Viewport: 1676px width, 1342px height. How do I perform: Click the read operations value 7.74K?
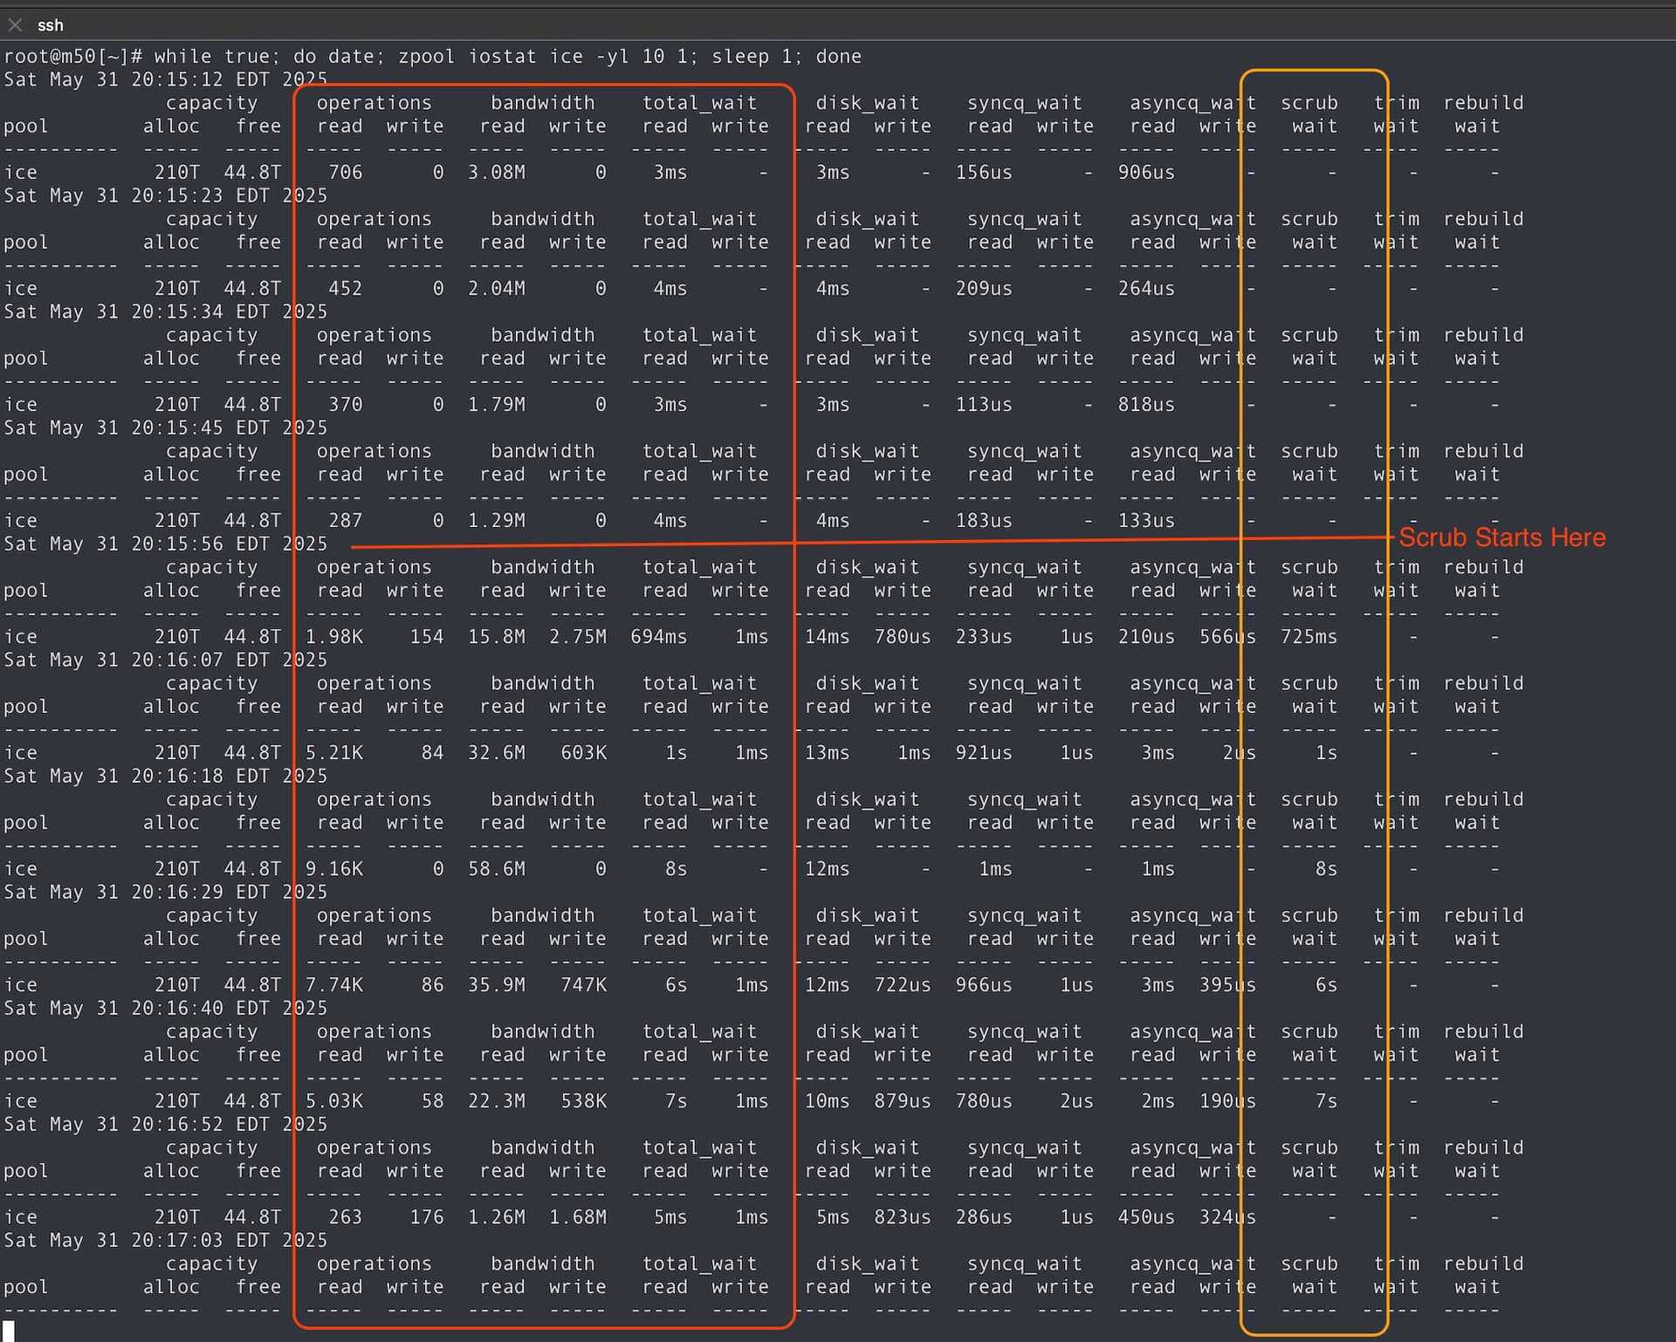(334, 985)
